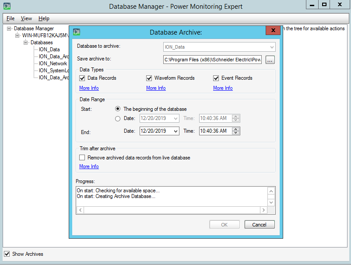Click the Database Archive dialog icon

point(77,32)
